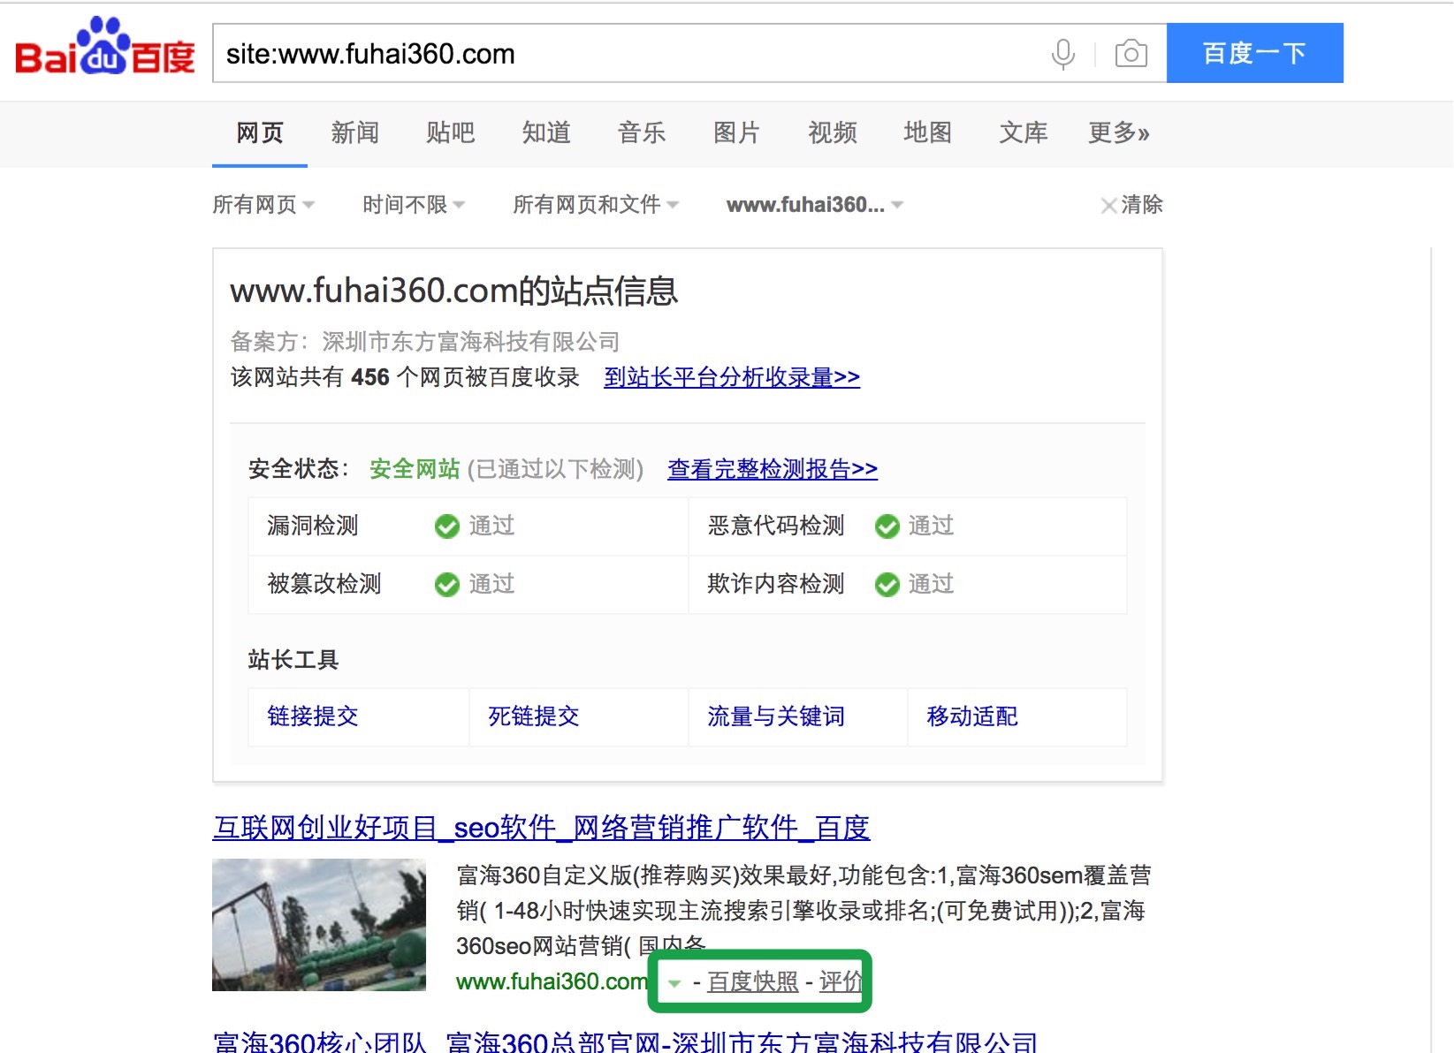Switch to 贴吧 tab
The width and height of the screenshot is (1454, 1053).
click(451, 133)
